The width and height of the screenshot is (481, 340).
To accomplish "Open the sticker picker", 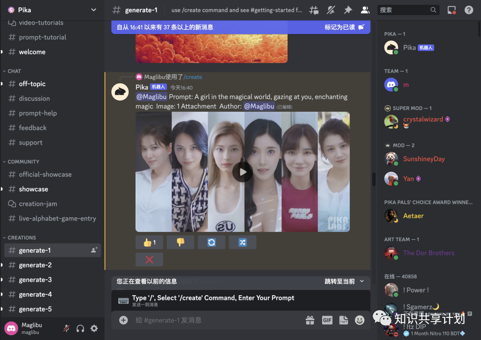I will (343, 320).
